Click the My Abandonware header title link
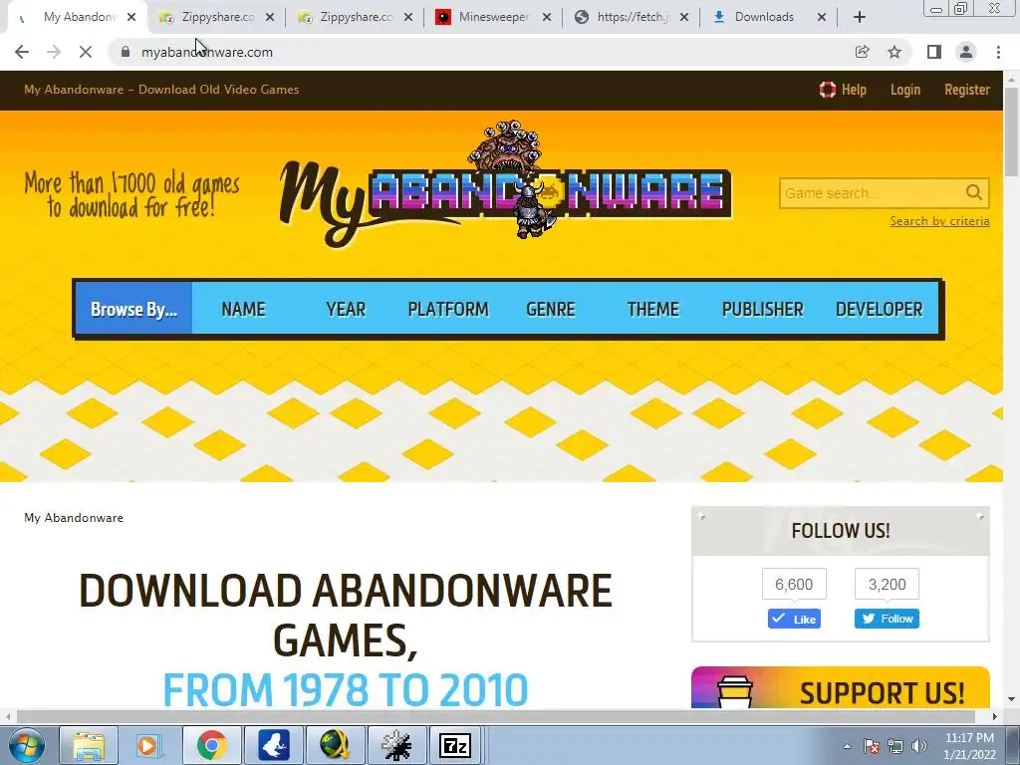This screenshot has width=1020, height=765. [x=161, y=90]
